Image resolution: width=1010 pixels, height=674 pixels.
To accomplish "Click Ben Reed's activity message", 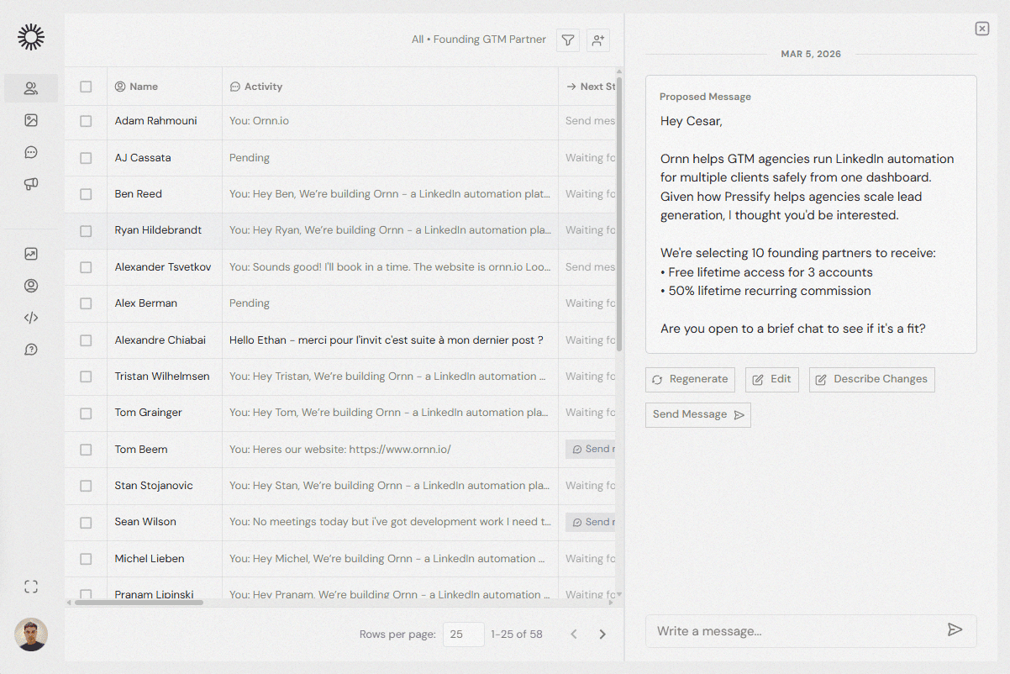I will [390, 194].
